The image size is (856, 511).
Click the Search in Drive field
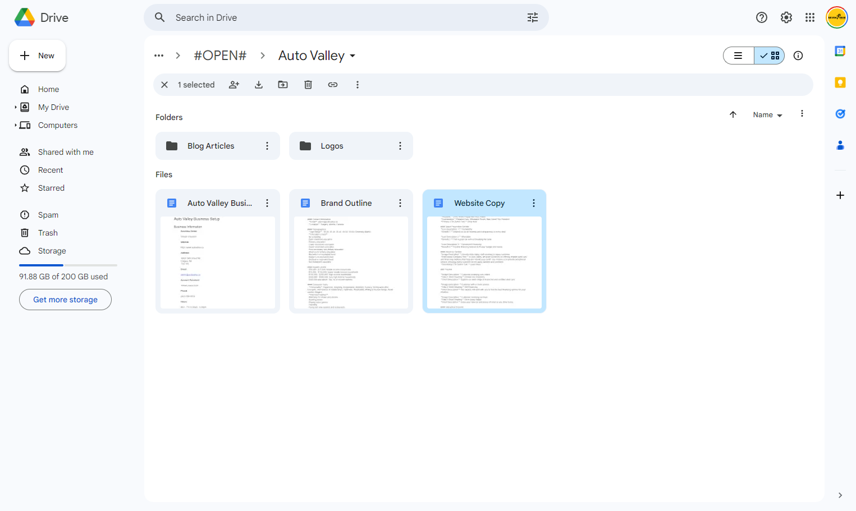pyautogui.click(x=346, y=17)
